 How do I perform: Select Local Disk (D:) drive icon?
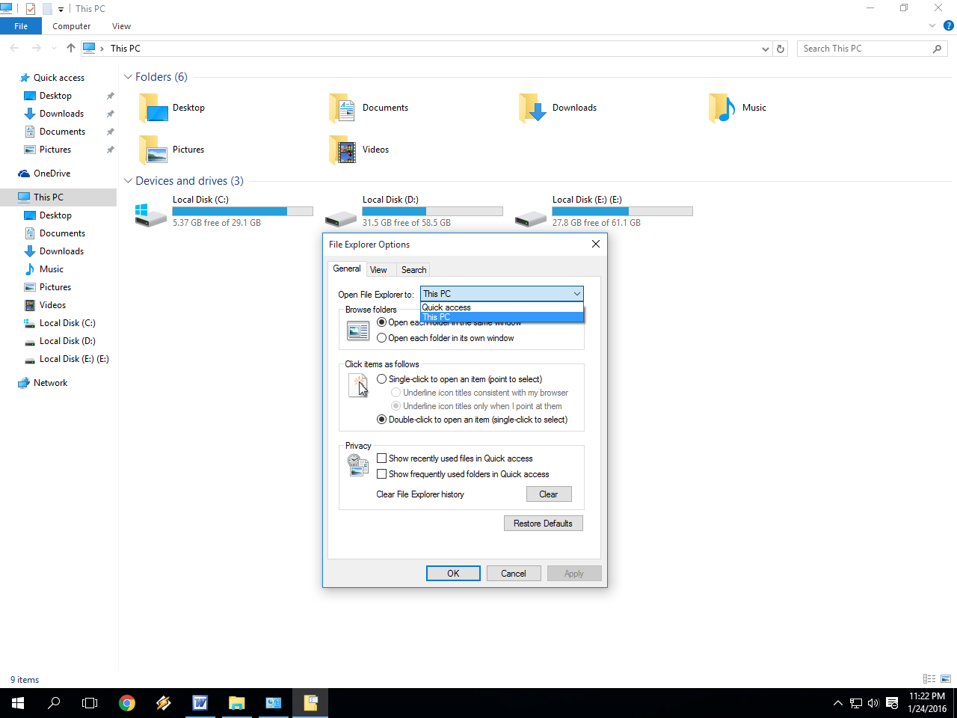[341, 218]
